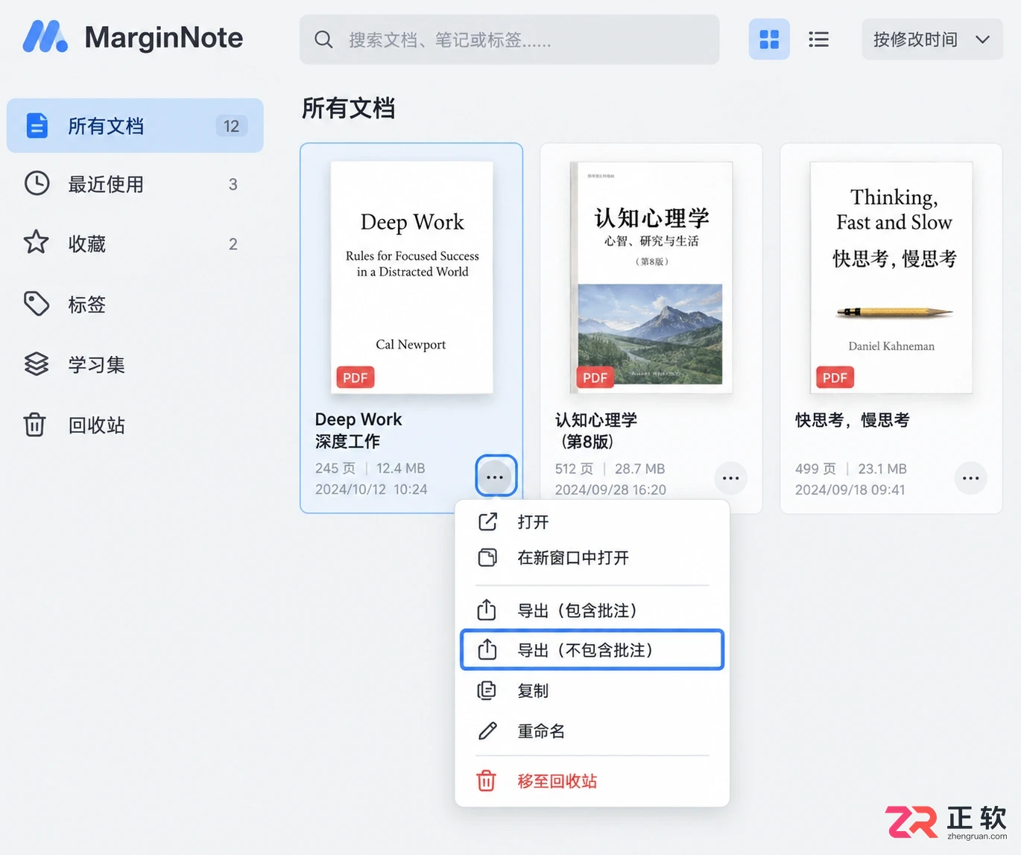Click the MarginNote logo icon
The image size is (1021, 855).
coord(45,36)
